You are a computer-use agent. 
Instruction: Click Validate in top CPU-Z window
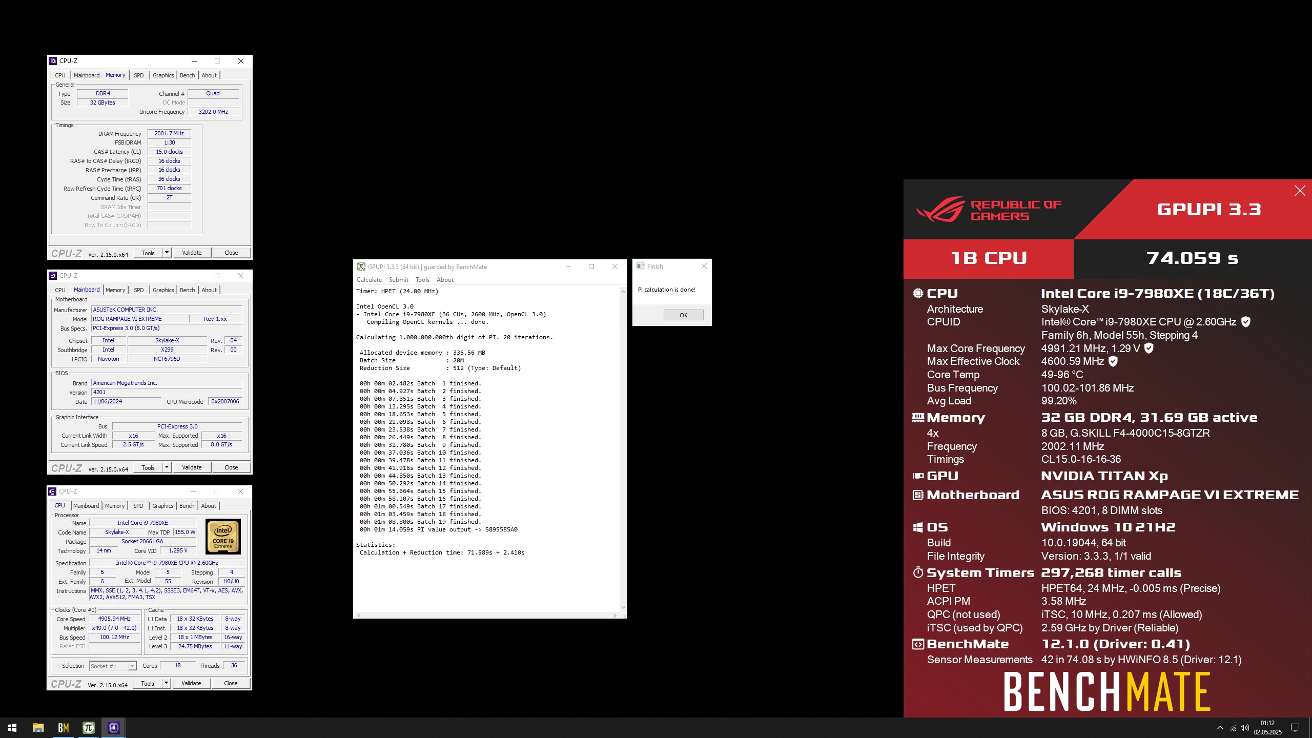(192, 253)
